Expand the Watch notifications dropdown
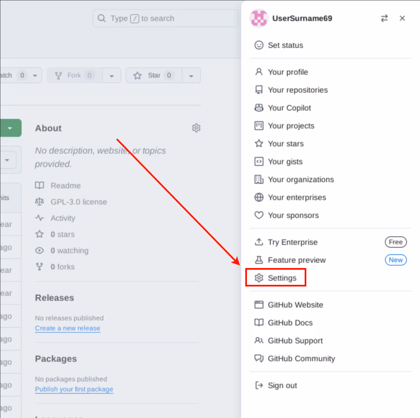This screenshot has width=420, height=418. (x=35, y=76)
